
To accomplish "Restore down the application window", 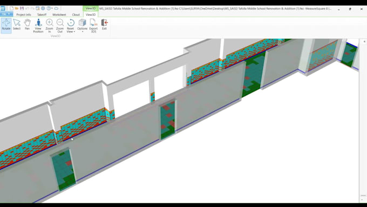I will coord(350,9).
